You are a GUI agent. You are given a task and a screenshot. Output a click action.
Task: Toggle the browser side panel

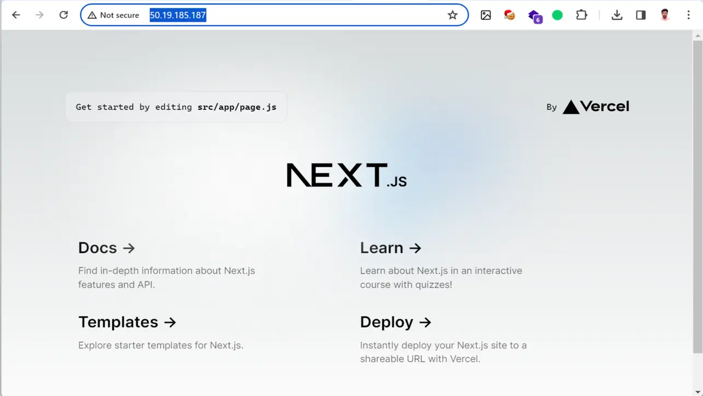(x=641, y=15)
